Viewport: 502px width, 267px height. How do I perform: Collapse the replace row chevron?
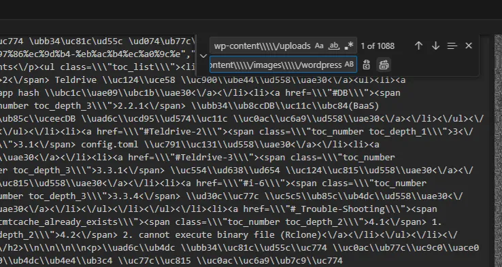tap(203, 56)
